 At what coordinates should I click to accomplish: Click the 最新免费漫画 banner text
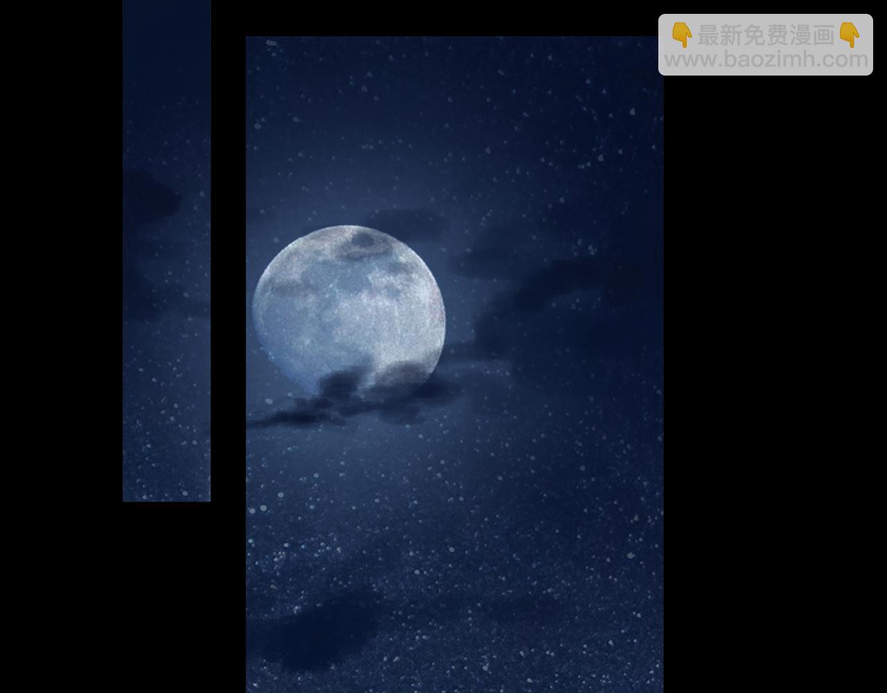pyautogui.click(x=766, y=35)
